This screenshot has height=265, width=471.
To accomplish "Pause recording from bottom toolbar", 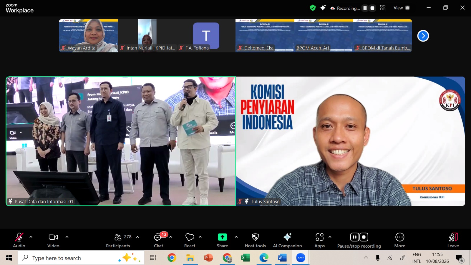I will (x=354, y=237).
